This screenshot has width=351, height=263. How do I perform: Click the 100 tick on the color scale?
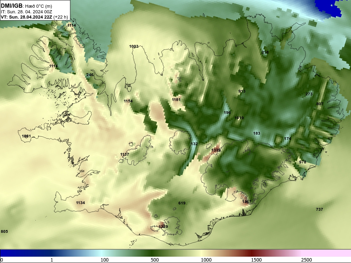(x=105, y=260)
